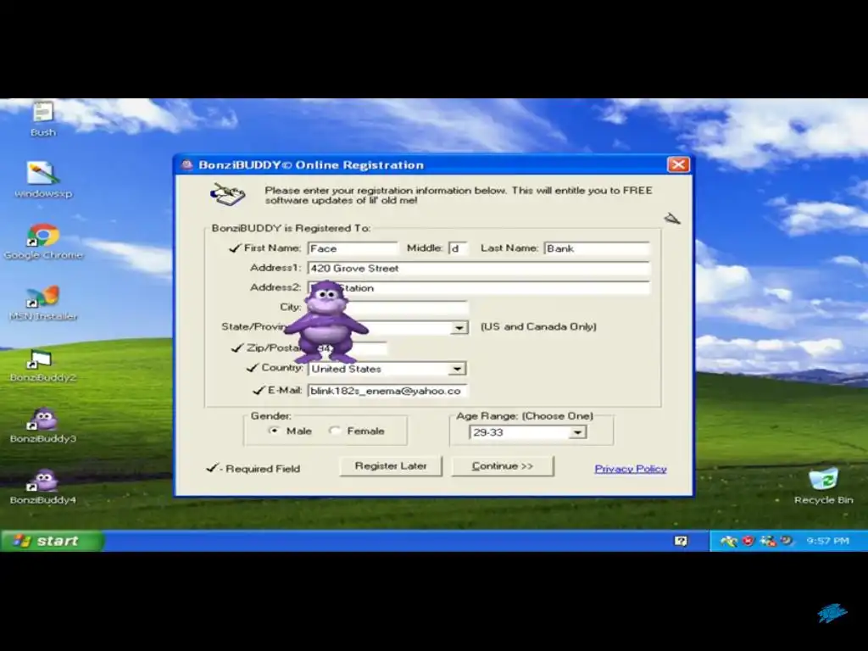Open the Privacy Policy link
868x651 pixels.
(631, 469)
